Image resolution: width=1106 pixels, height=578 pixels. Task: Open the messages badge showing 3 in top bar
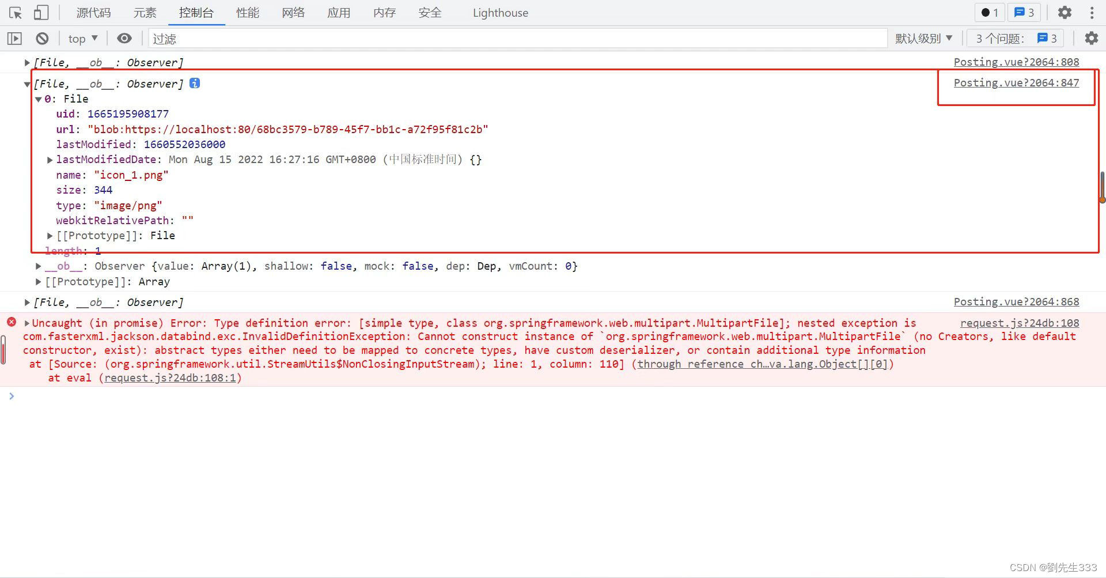1024,13
